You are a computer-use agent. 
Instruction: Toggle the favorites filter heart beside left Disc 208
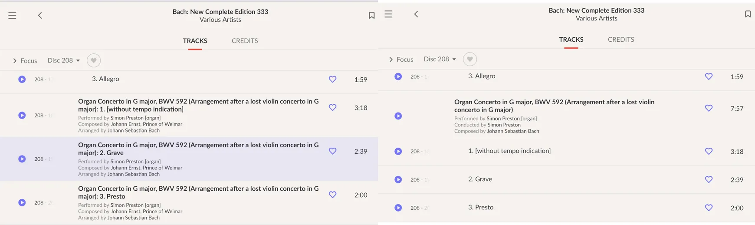click(94, 60)
